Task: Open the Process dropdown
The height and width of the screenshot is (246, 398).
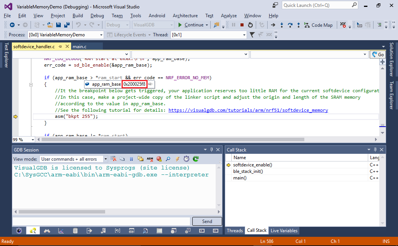Action: [101, 35]
